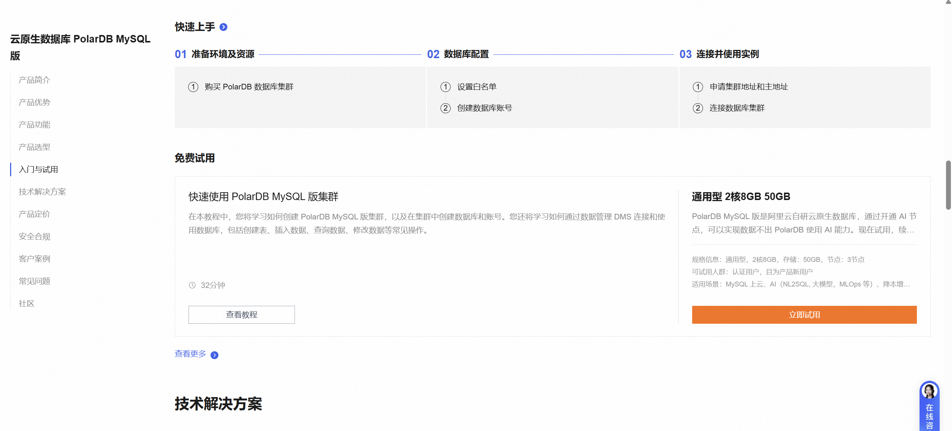Image resolution: width=952 pixels, height=431 pixels.
Task: Click the 01 准备环境及资源 step heading
Action: pos(215,54)
